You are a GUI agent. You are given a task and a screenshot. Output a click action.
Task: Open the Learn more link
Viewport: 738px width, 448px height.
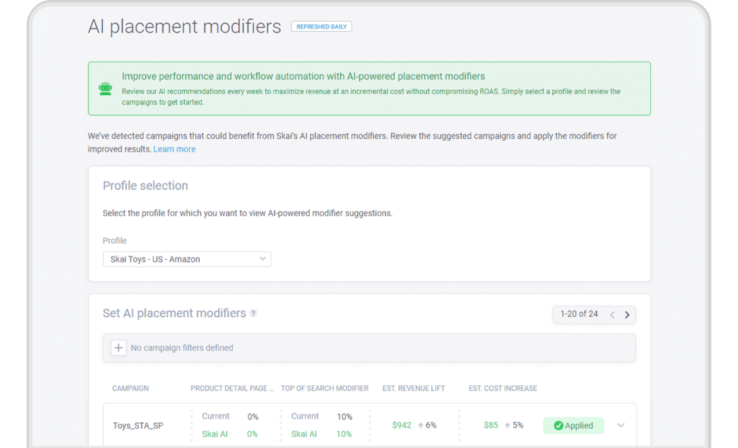tap(175, 149)
